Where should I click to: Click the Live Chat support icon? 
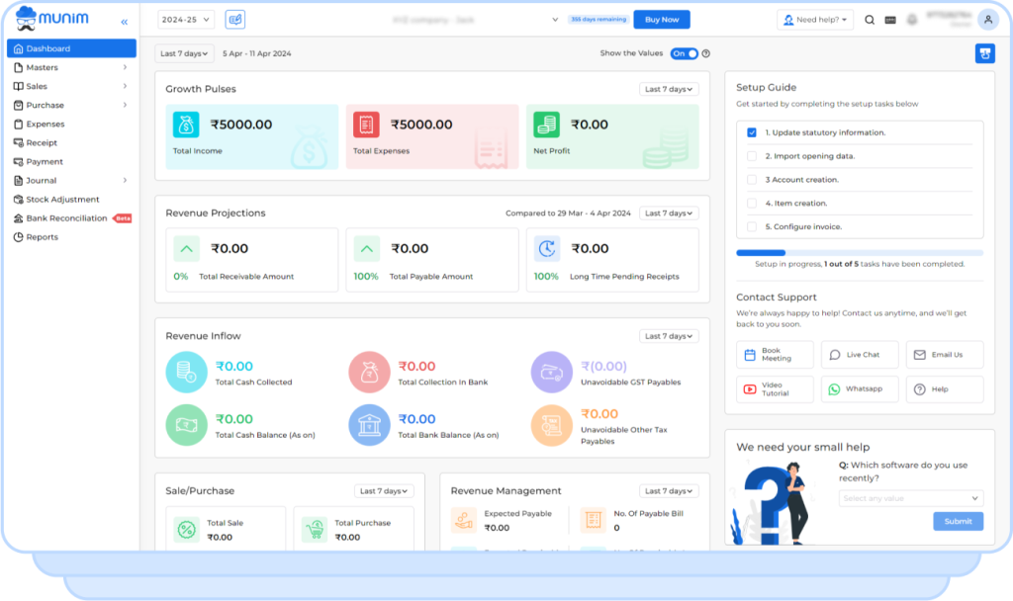tap(836, 354)
